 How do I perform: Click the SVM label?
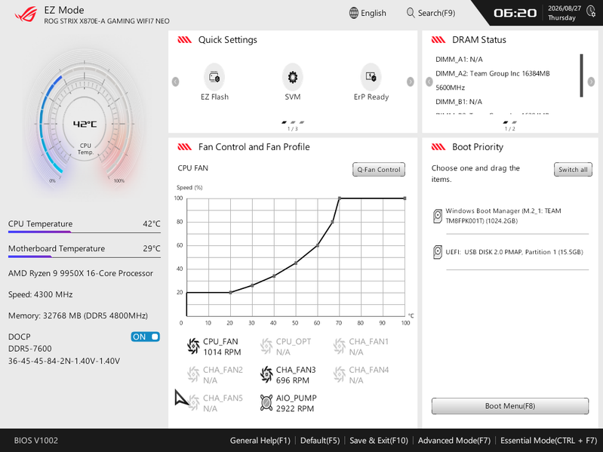(x=293, y=97)
